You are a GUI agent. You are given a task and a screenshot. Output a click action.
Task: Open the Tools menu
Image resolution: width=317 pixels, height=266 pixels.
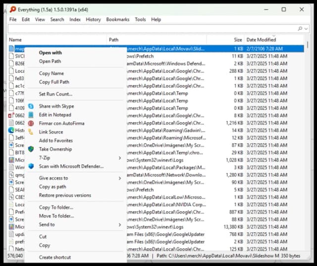point(140,19)
